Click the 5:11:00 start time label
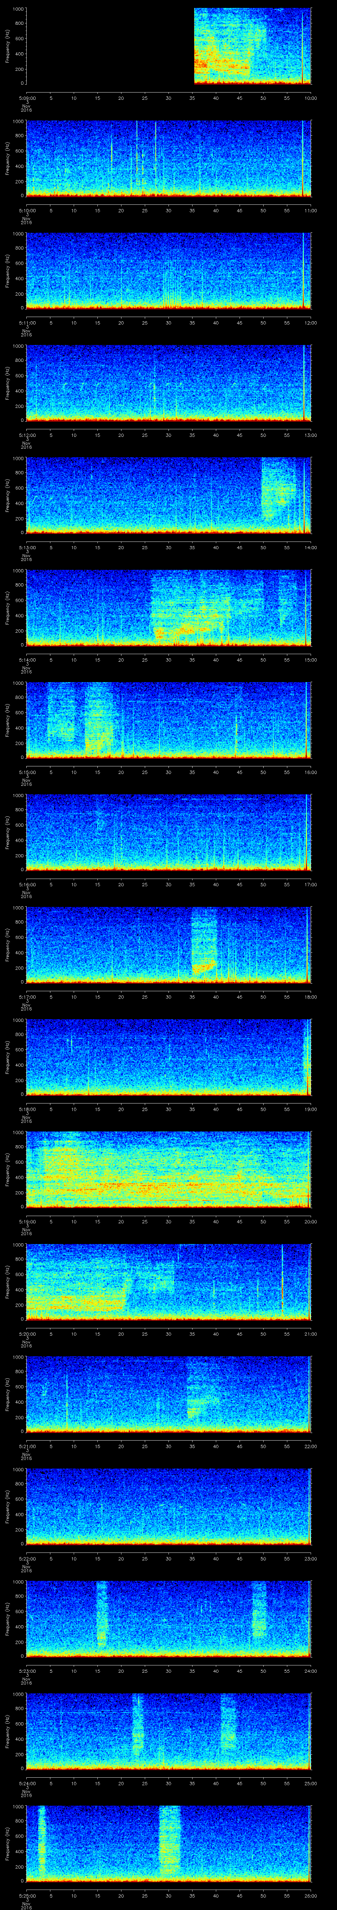Viewport: 337px width, 1910px height. click(x=27, y=323)
